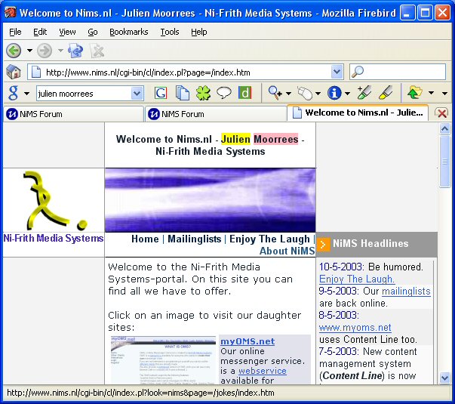Image resolution: width=455 pixels, height=404 pixels.
Task: Click the vertical scrollbar thumb
Action: click(444, 162)
